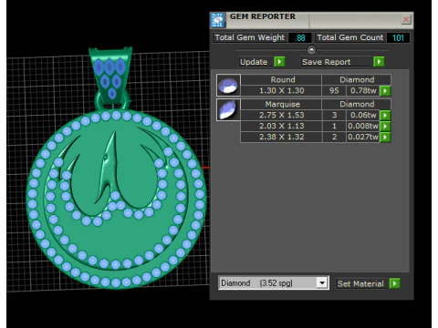Click green arrow for 0.008tw row
Image resolution: width=438 pixels, height=328 pixels.
tap(385, 126)
